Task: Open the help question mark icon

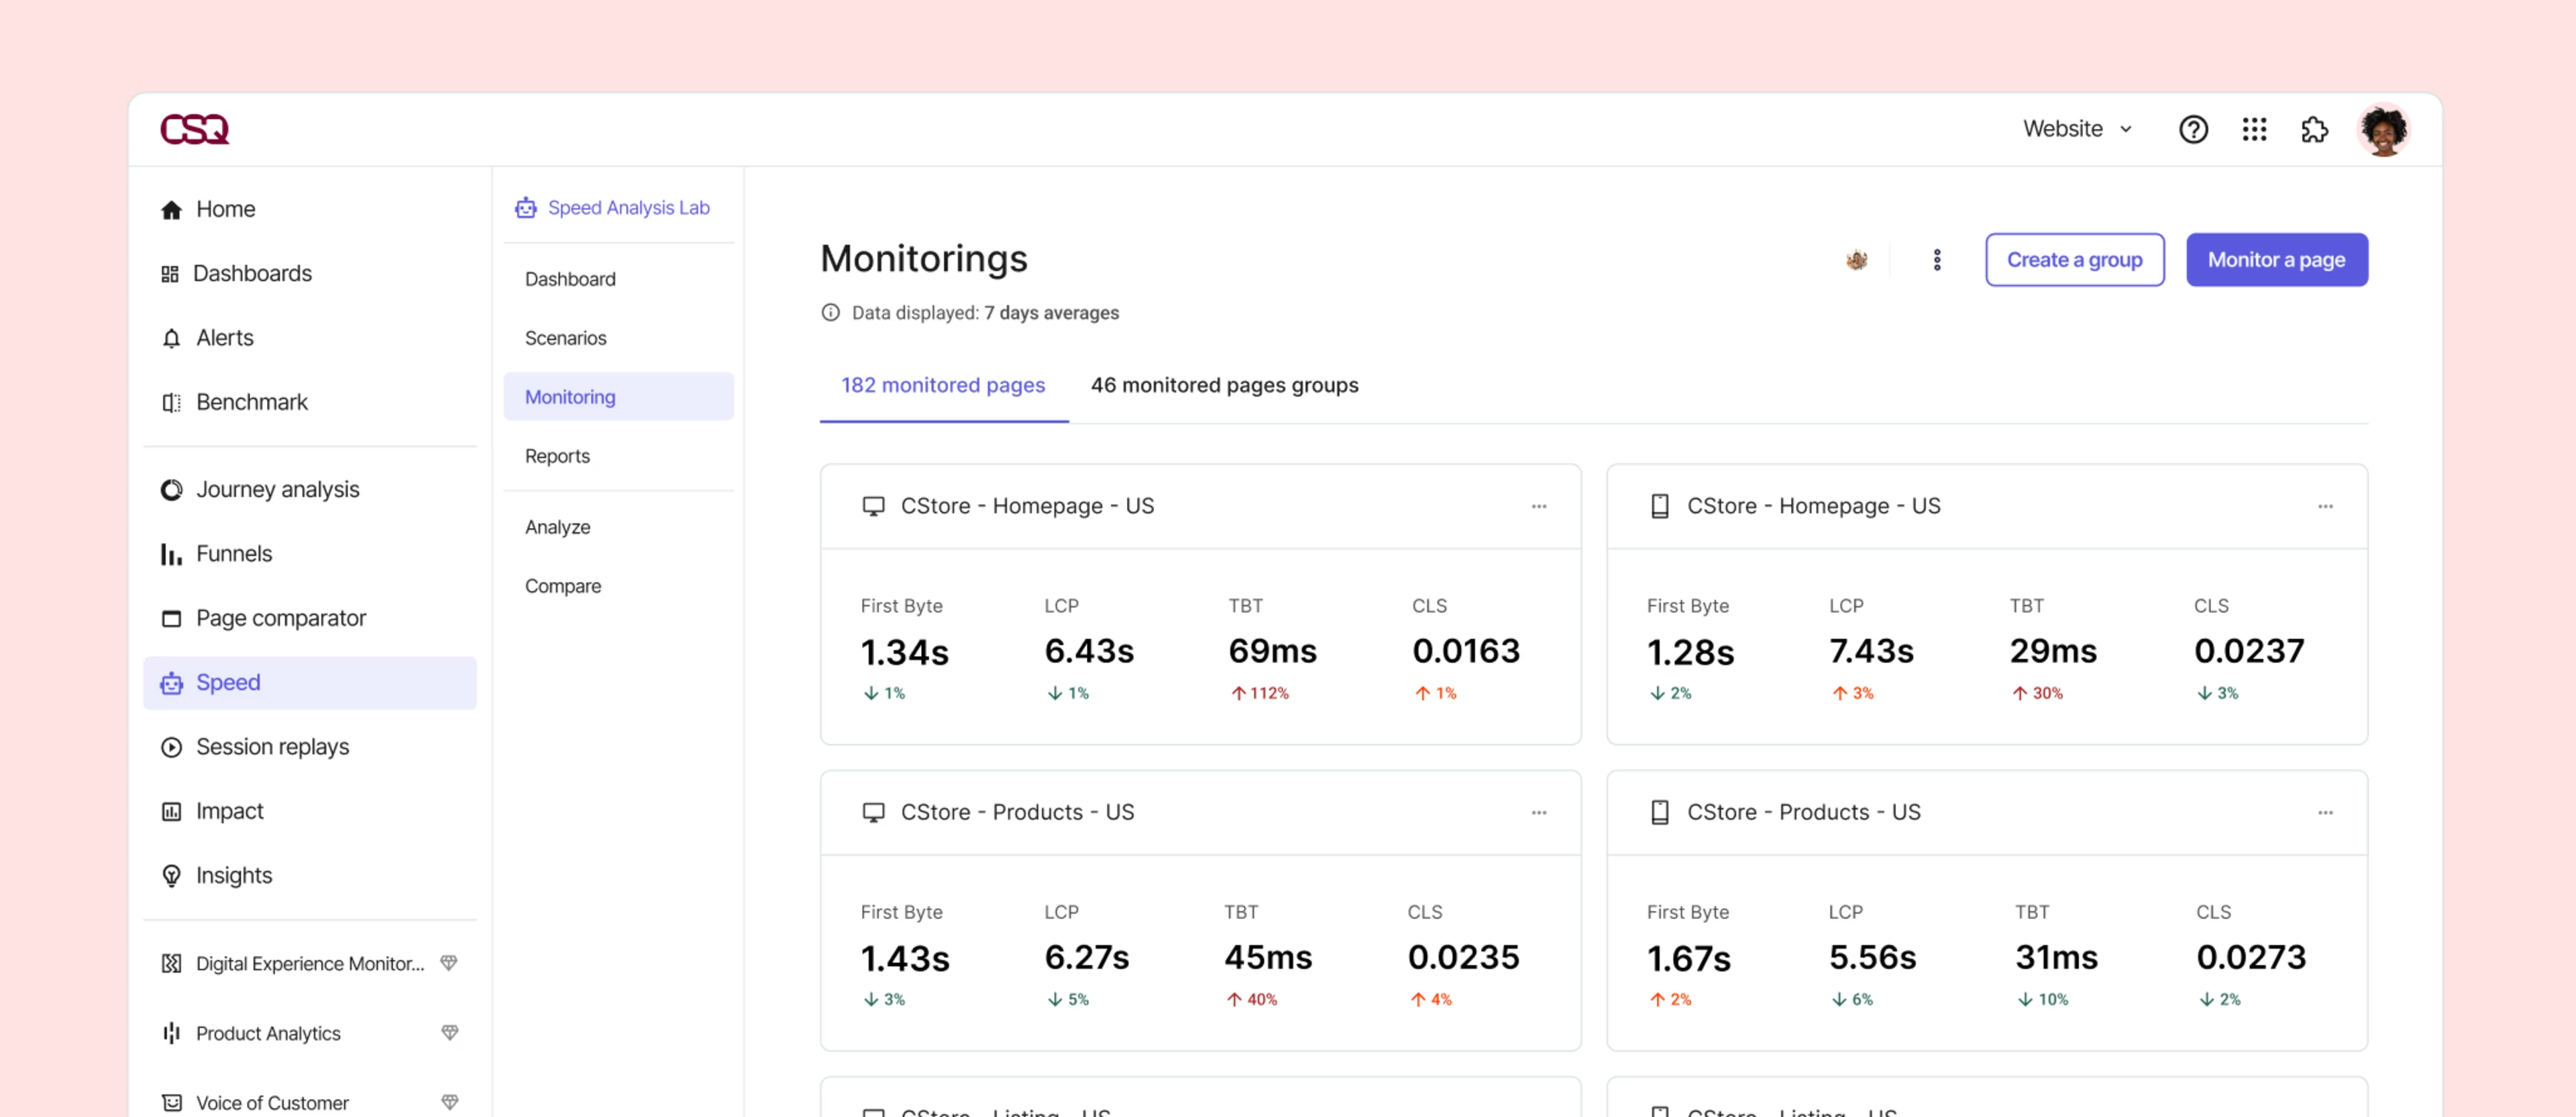Action: pos(2193,129)
